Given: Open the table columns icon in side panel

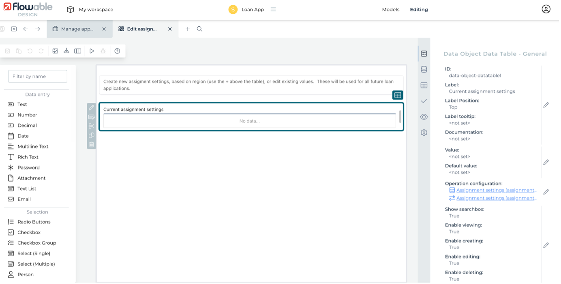Looking at the screenshot, I should click(x=424, y=85).
